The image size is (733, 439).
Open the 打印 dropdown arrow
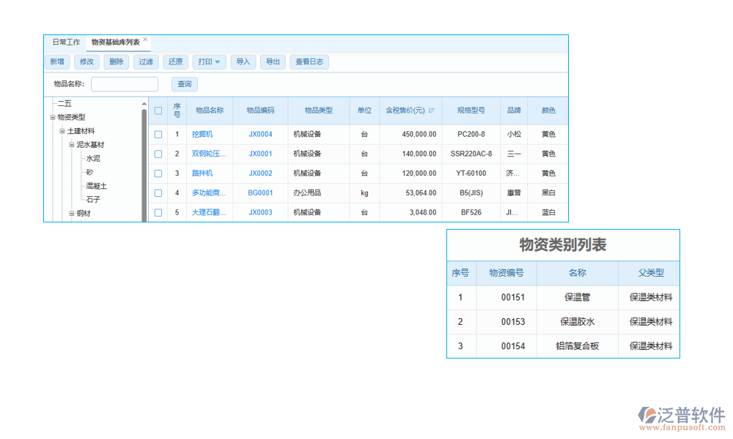pyautogui.click(x=217, y=61)
